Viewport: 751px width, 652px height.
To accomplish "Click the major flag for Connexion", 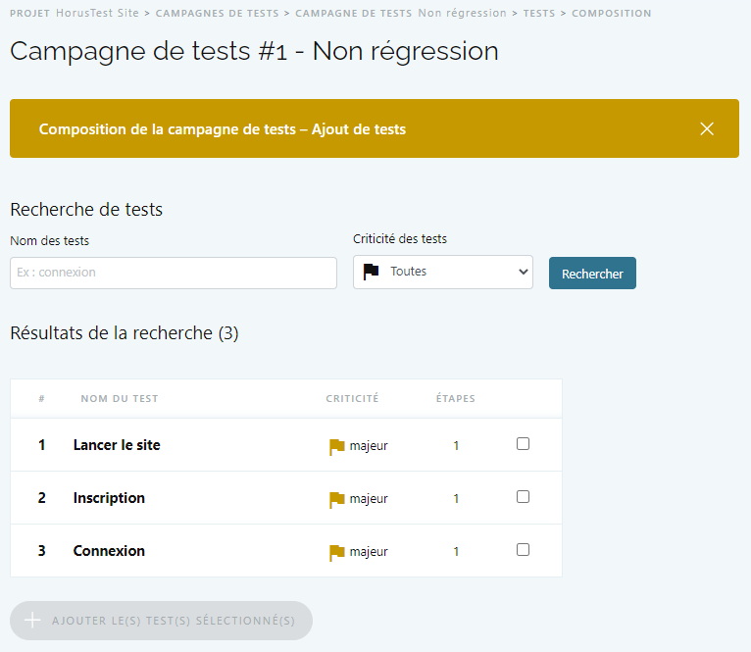I will [337, 552].
